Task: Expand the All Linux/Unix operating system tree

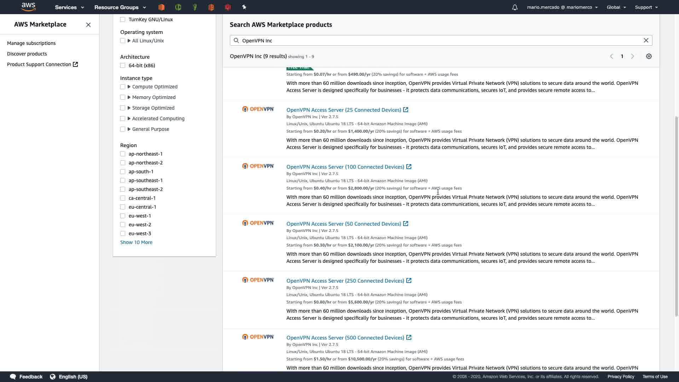Action: tap(129, 41)
